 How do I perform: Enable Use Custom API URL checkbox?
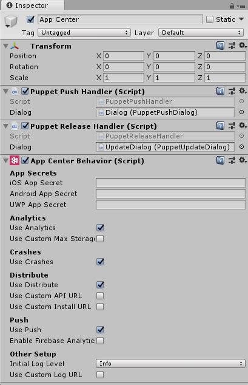[100, 296]
